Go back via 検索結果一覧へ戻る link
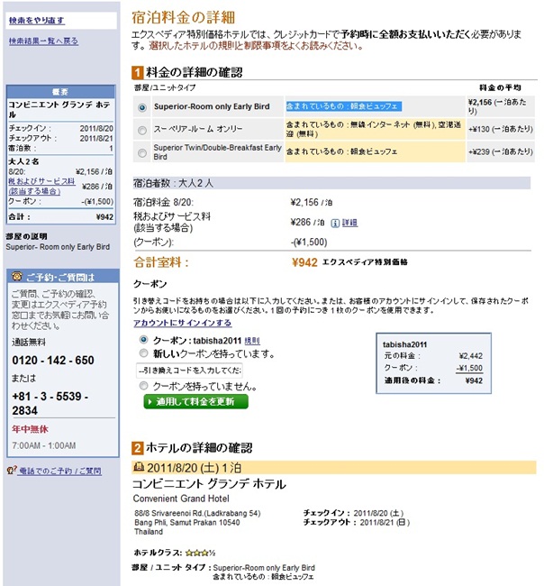 click(44, 41)
